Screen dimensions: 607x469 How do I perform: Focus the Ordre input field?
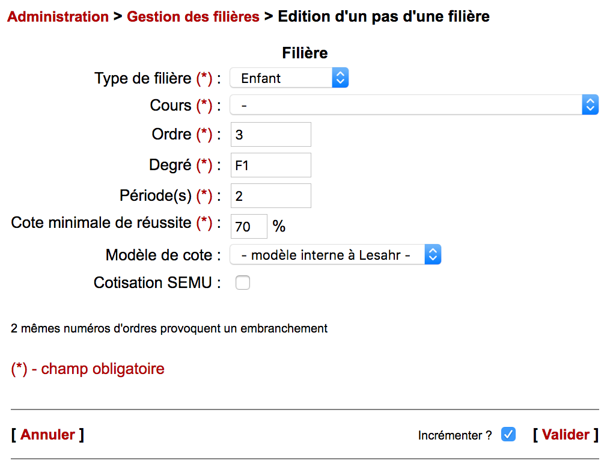click(271, 135)
